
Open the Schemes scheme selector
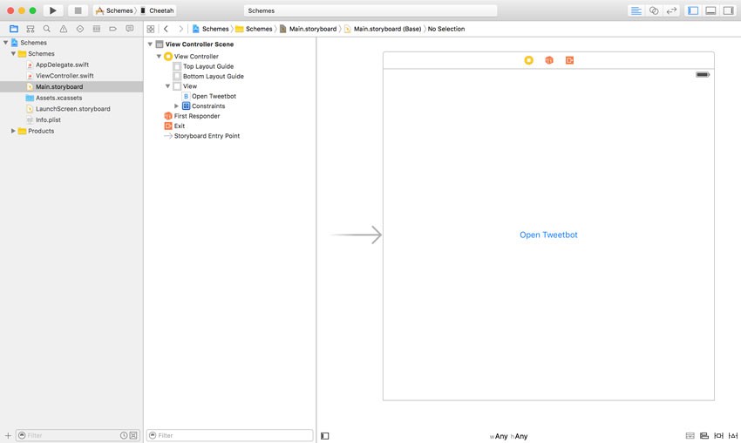114,10
